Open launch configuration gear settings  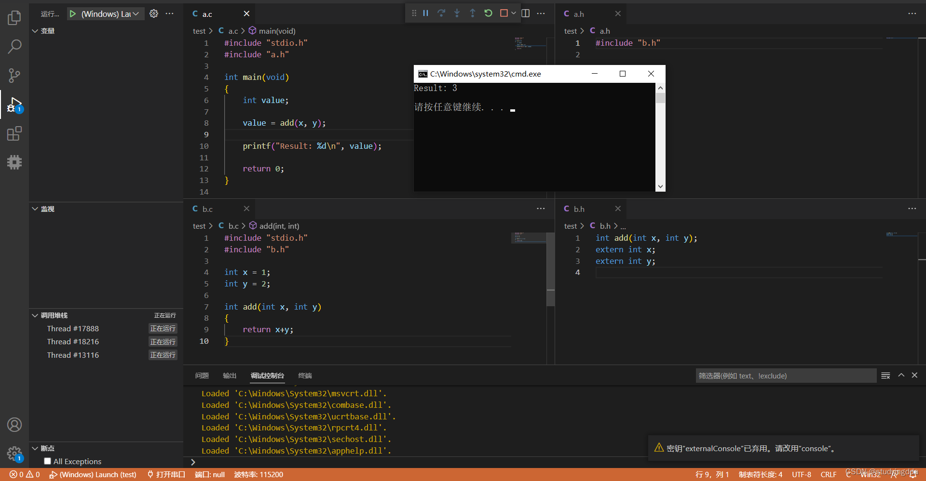154,13
